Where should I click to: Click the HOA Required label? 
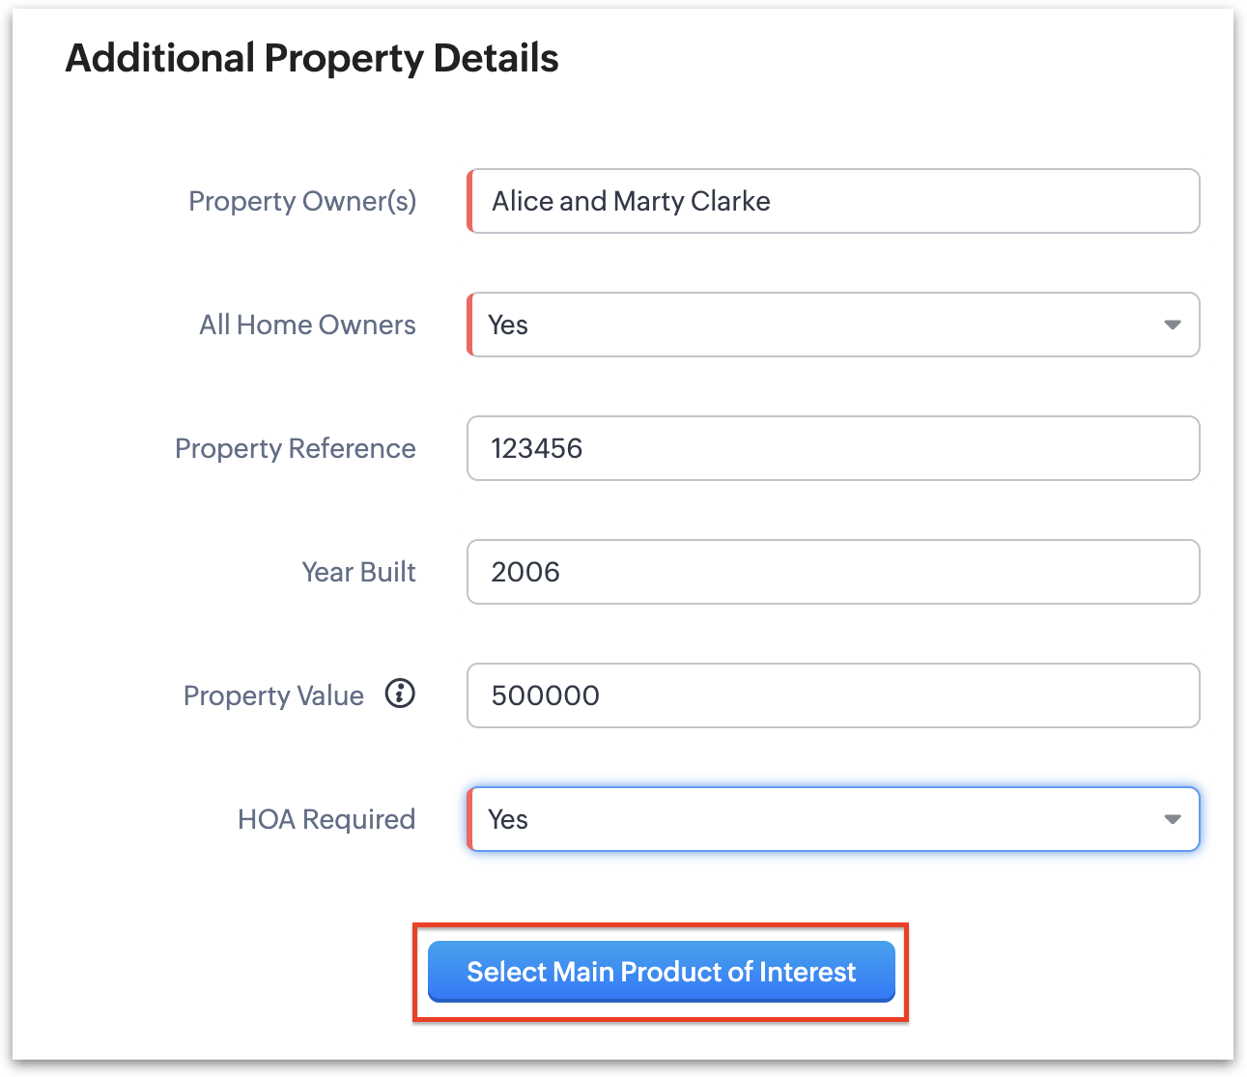tap(326, 819)
